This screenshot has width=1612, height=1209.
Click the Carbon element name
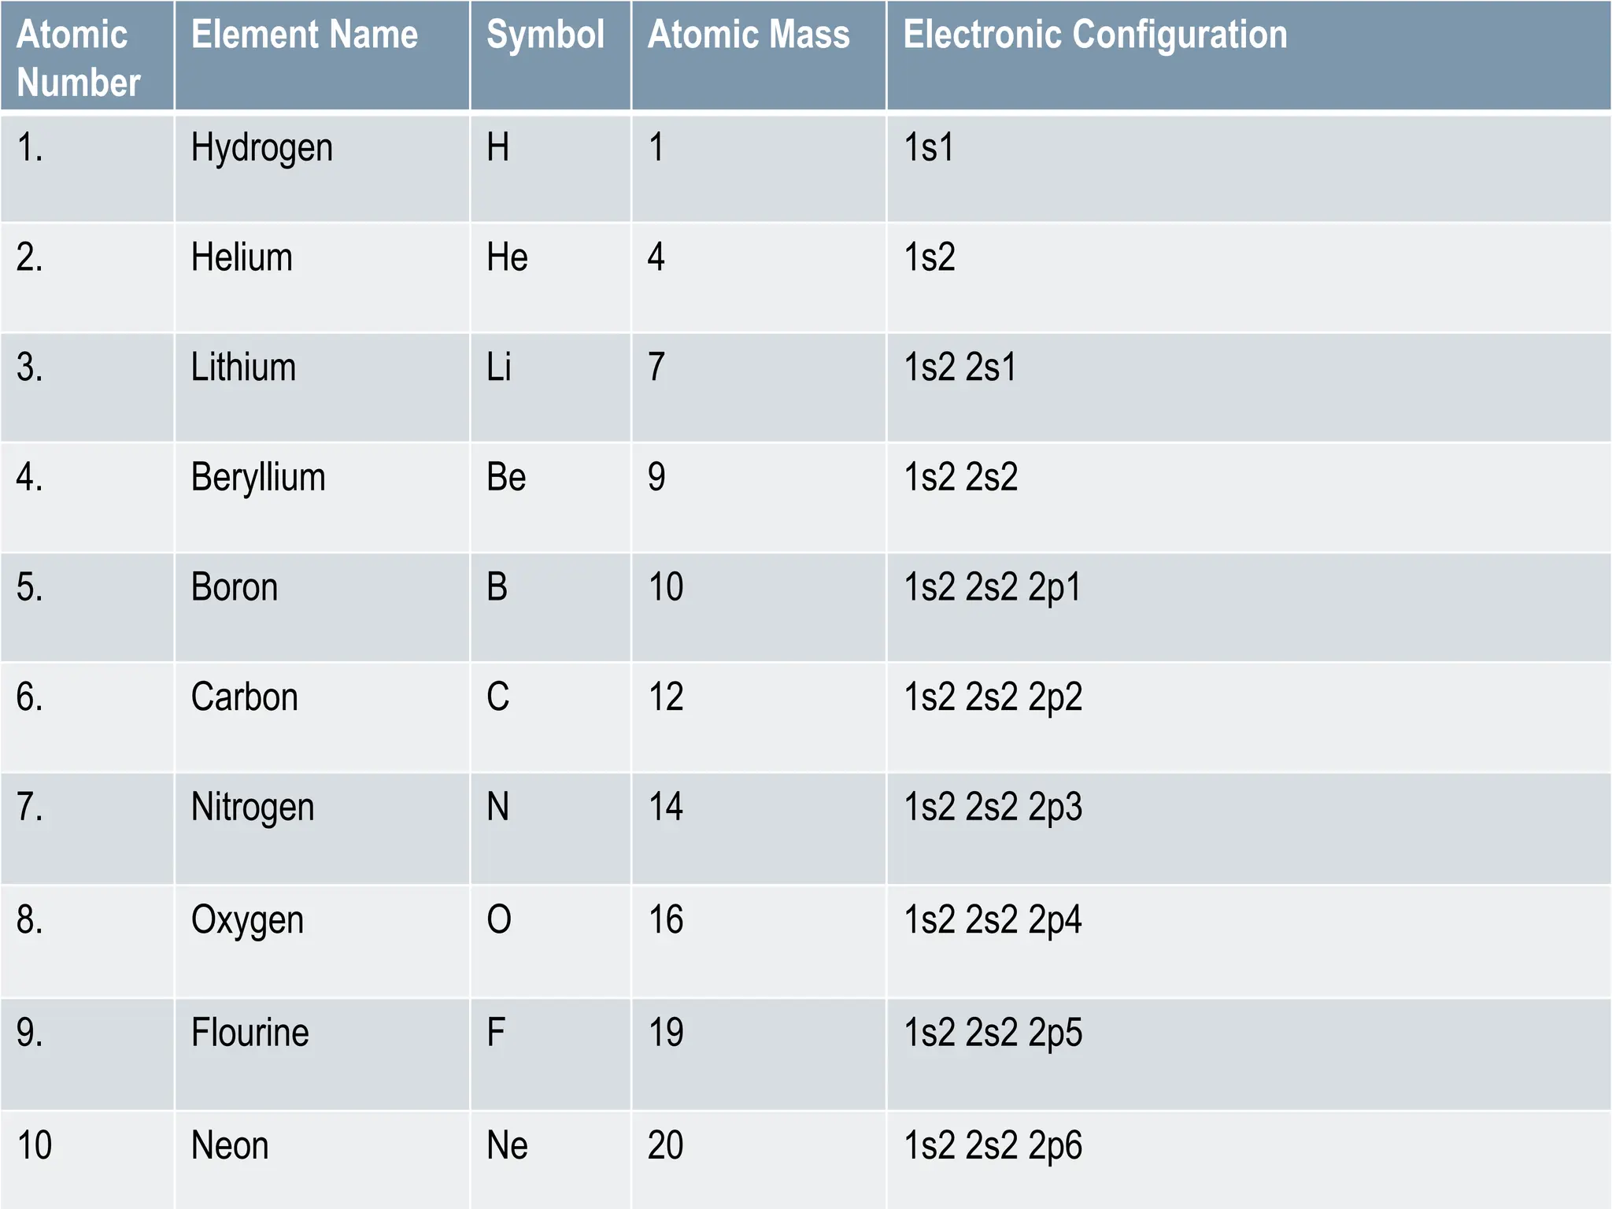(245, 697)
